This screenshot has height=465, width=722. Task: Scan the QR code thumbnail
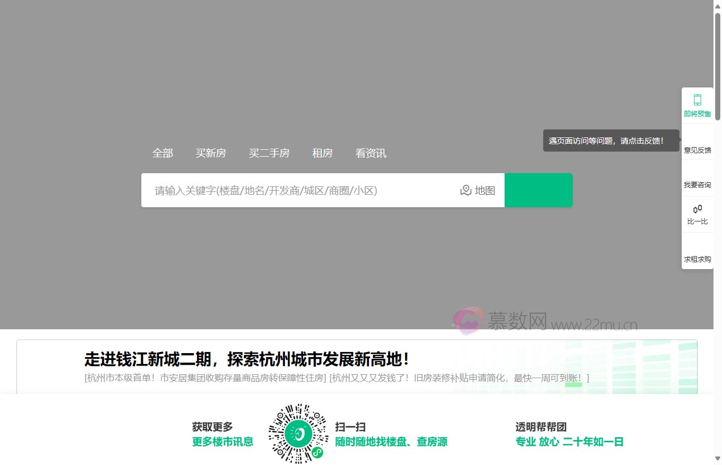pyautogui.click(x=297, y=433)
